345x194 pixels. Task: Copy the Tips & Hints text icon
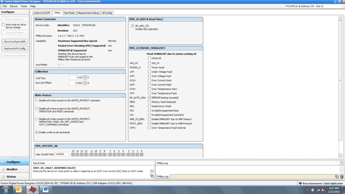[152, 176]
